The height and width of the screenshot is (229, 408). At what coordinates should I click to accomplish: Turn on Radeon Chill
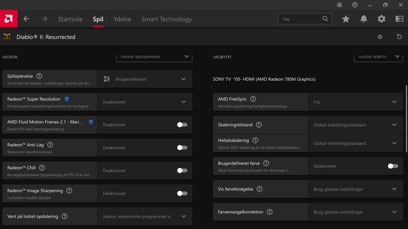click(182, 170)
